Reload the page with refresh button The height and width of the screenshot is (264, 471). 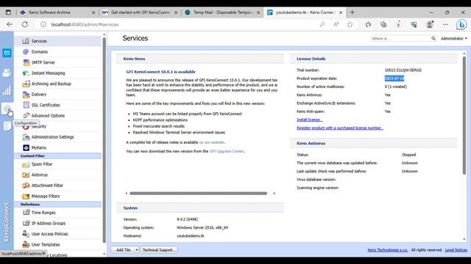24,24
